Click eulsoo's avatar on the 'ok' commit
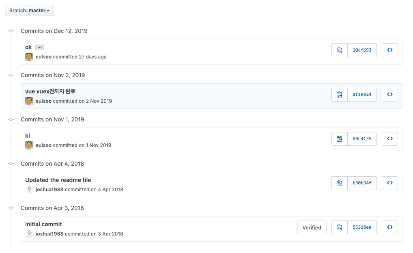Screen dimensions: 413x253 29,57
